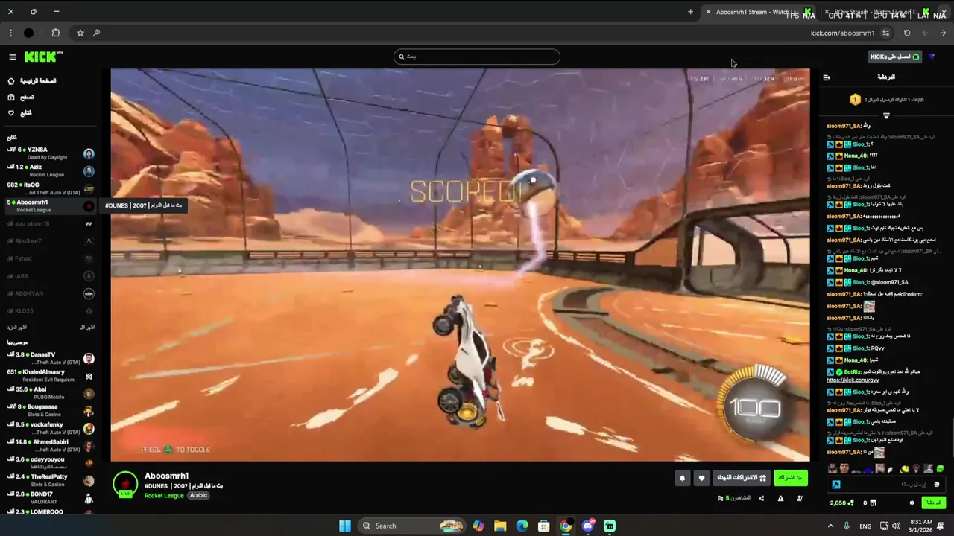Image resolution: width=954 pixels, height=536 pixels.
Task: Open the kick.com/rqvv chat link
Action: (853, 380)
